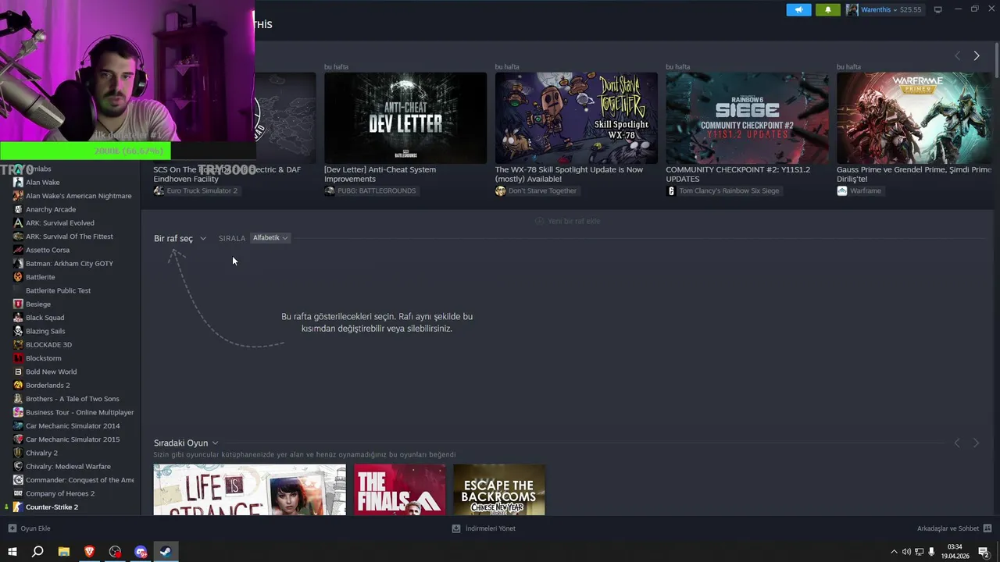Open the green notifications bell

pyautogui.click(x=828, y=9)
